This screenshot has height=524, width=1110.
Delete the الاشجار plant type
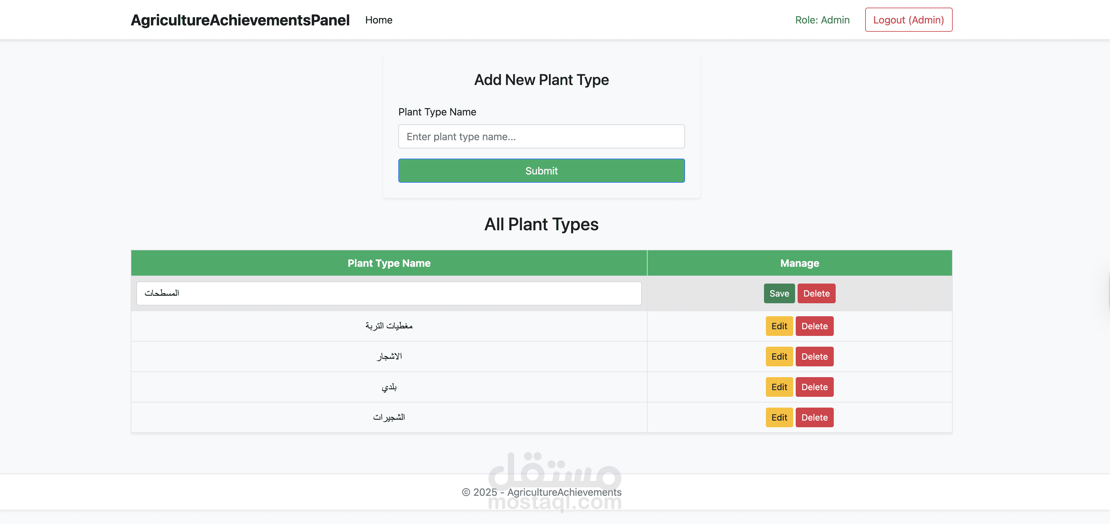coord(814,357)
